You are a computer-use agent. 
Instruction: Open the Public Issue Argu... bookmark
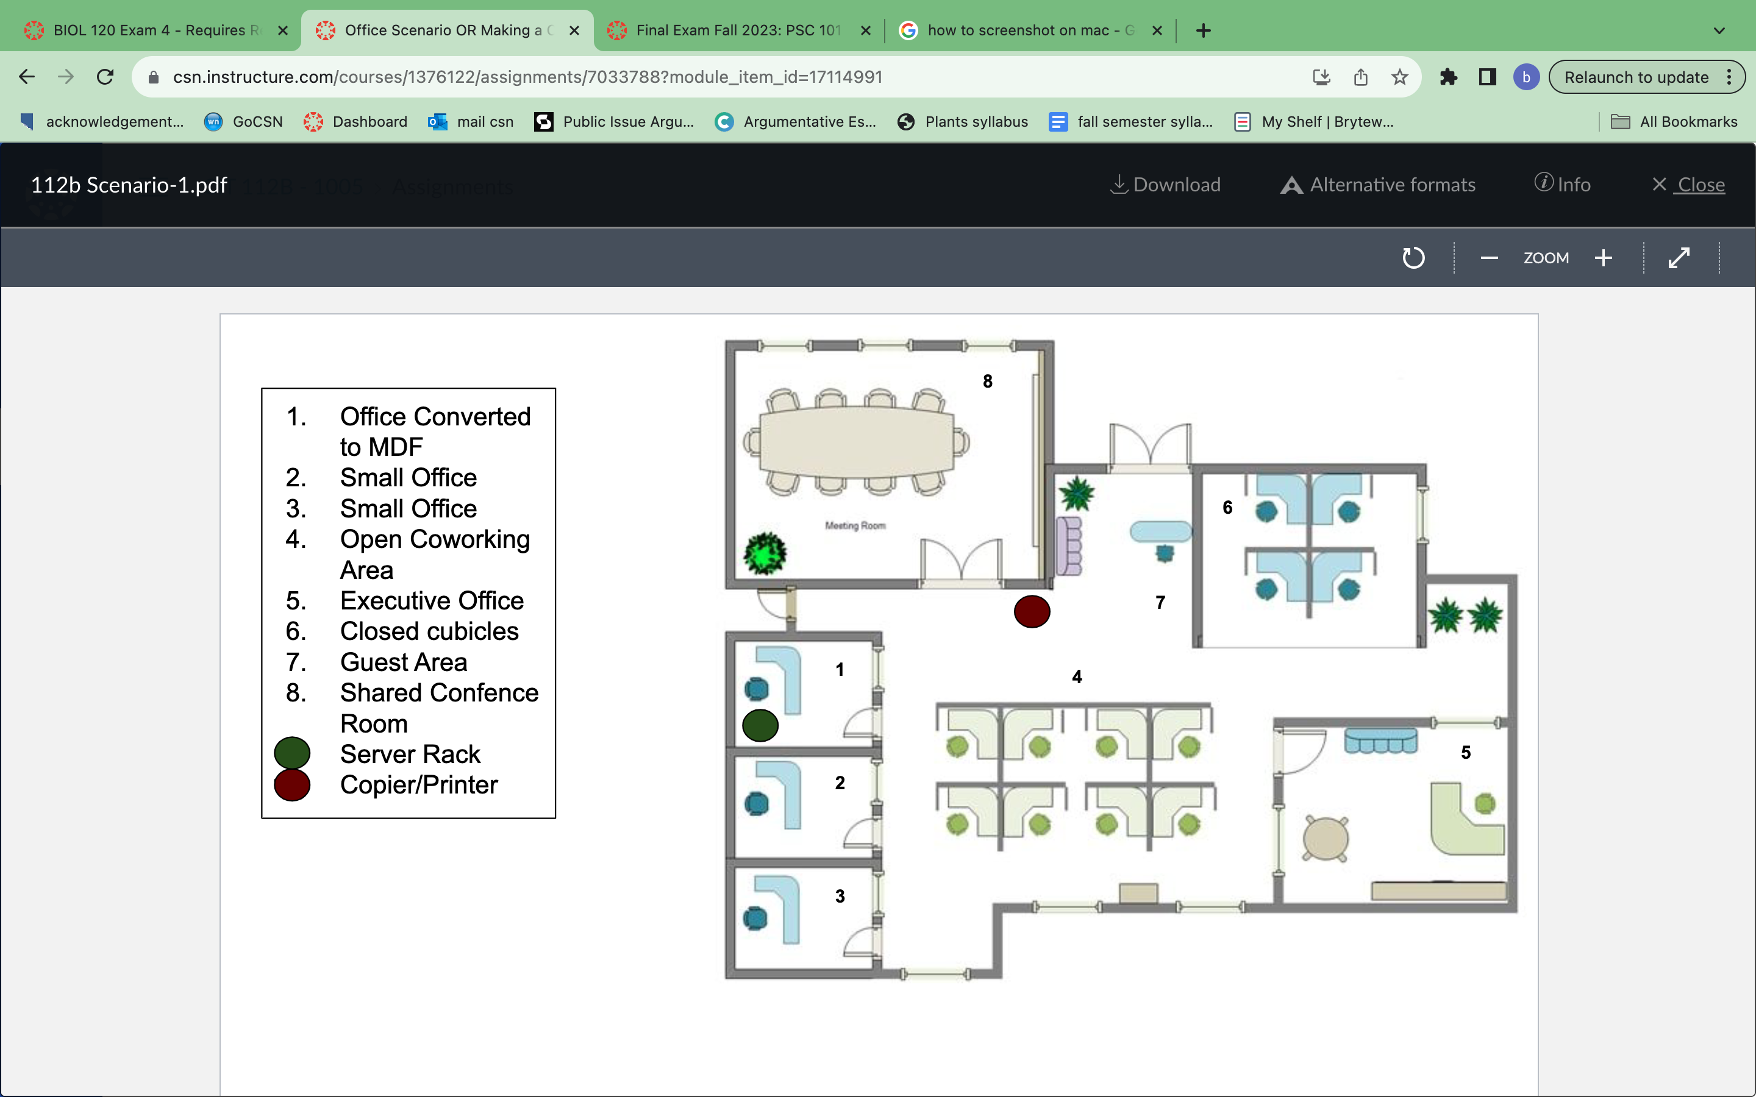coord(614,122)
